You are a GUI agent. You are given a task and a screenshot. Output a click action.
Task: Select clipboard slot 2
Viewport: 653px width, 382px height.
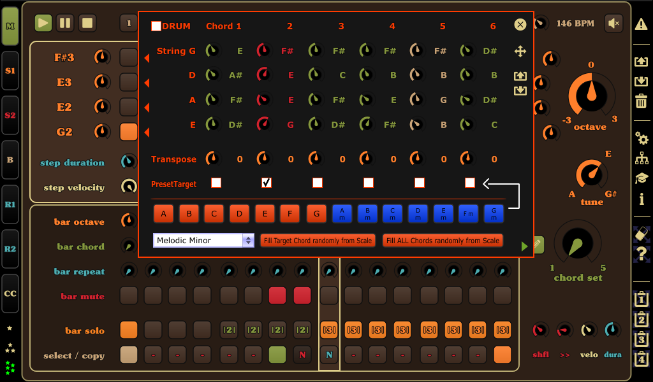pos(642,319)
